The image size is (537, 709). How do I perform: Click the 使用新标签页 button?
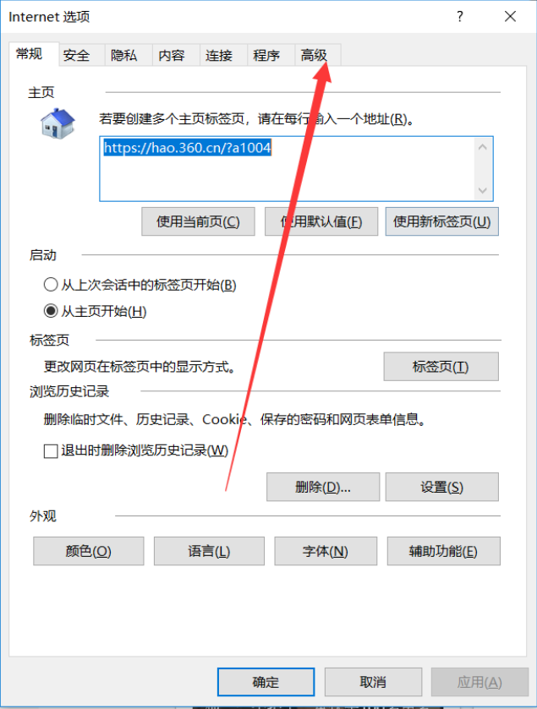[x=442, y=221]
